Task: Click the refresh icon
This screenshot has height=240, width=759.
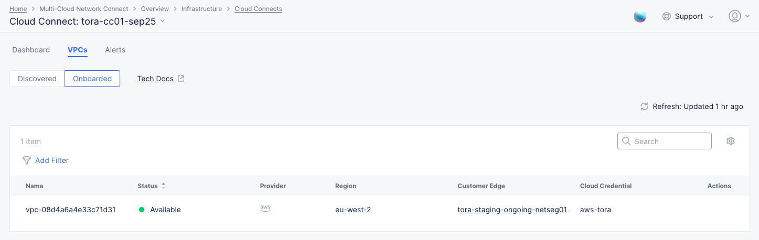Action: click(645, 106)
